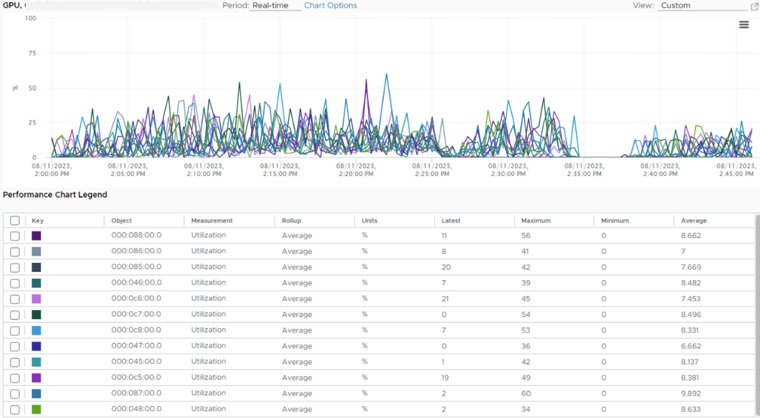Check the box for object 000:045:00.0
Screen dimensions: 760x418
tap(15, 362)
